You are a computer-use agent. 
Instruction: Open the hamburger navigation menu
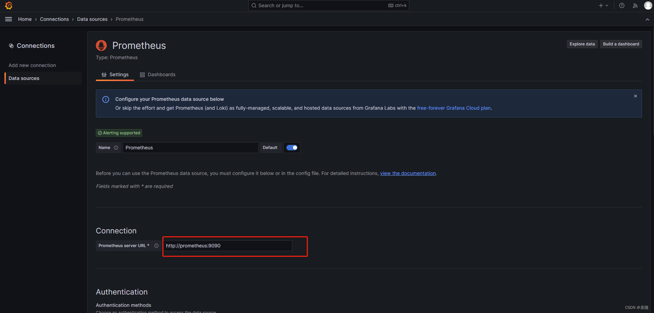9,19
